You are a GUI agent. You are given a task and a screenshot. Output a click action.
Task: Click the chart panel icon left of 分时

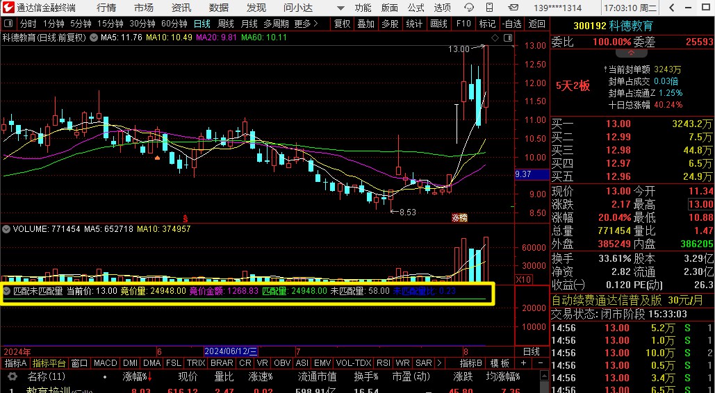coord(8,24)
